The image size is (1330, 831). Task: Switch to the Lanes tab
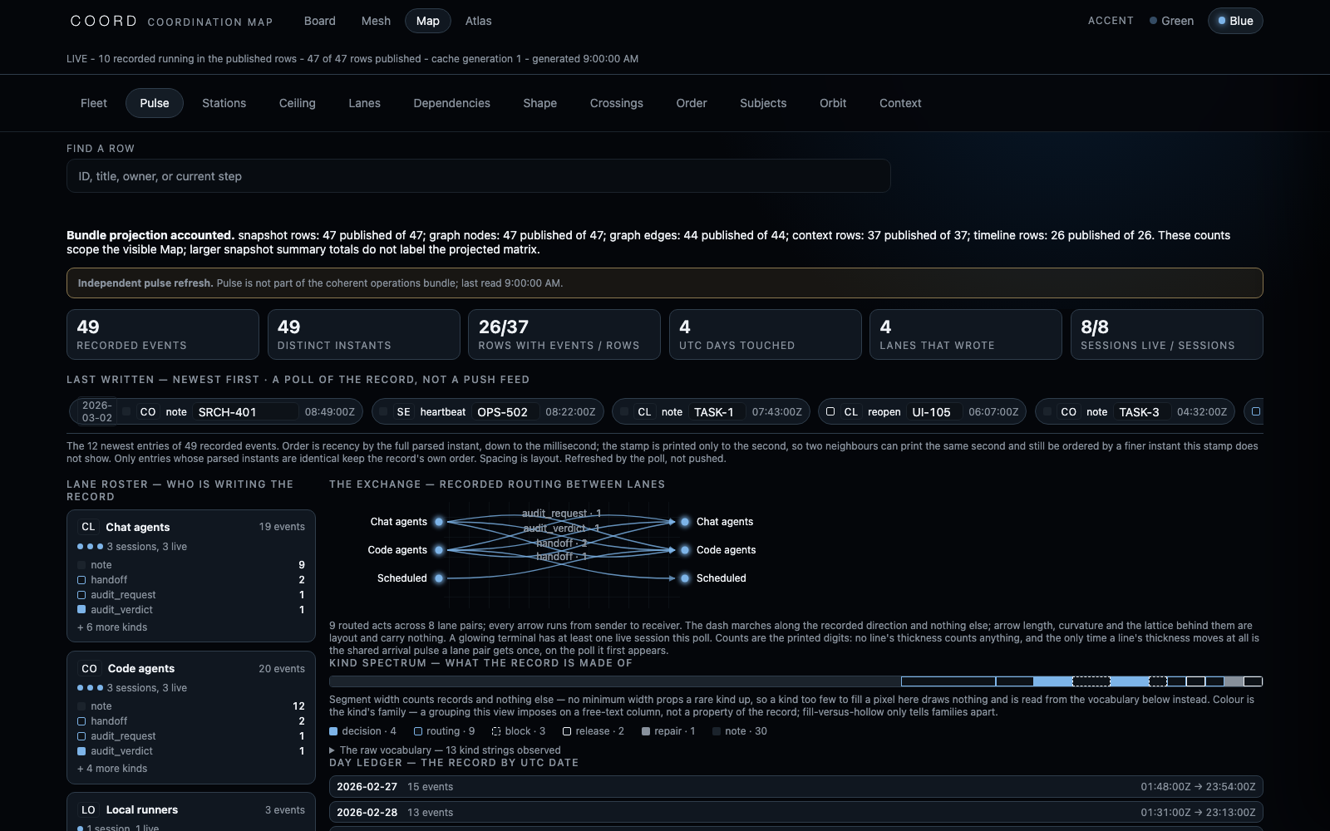(364, 103)
